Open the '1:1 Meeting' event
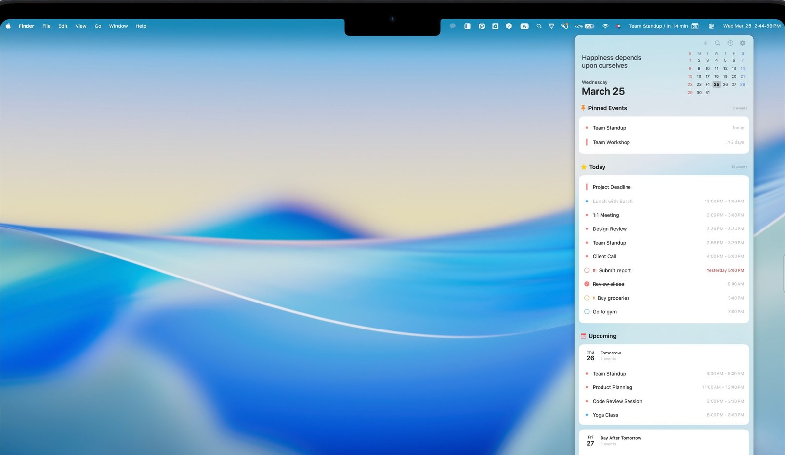785x455 pixels. pyautogui.click(x=664, y=215)
